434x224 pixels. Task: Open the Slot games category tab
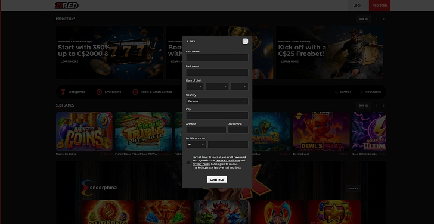(73, 92)
